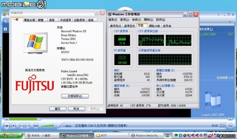Click the CPU 使用率 37% gauge
Screen dimensions: 237x139
[x=122, y=40]
